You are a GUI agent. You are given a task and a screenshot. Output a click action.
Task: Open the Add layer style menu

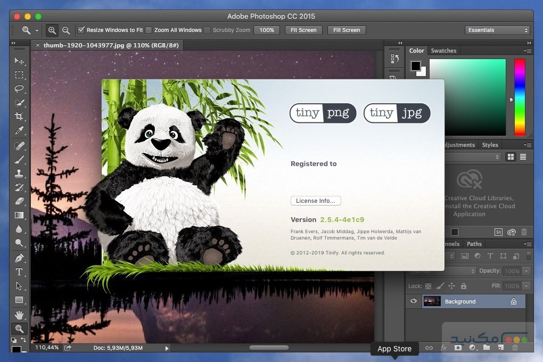(x=443, y=348)
